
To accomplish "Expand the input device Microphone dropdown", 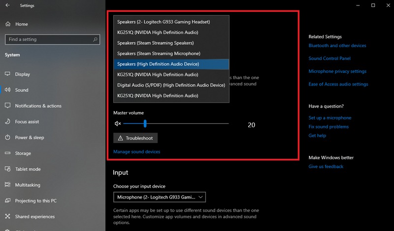I will tap(159, 197).
